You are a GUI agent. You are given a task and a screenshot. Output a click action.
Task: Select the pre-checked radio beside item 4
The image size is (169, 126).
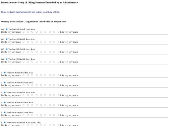click(x=5, y=102)
